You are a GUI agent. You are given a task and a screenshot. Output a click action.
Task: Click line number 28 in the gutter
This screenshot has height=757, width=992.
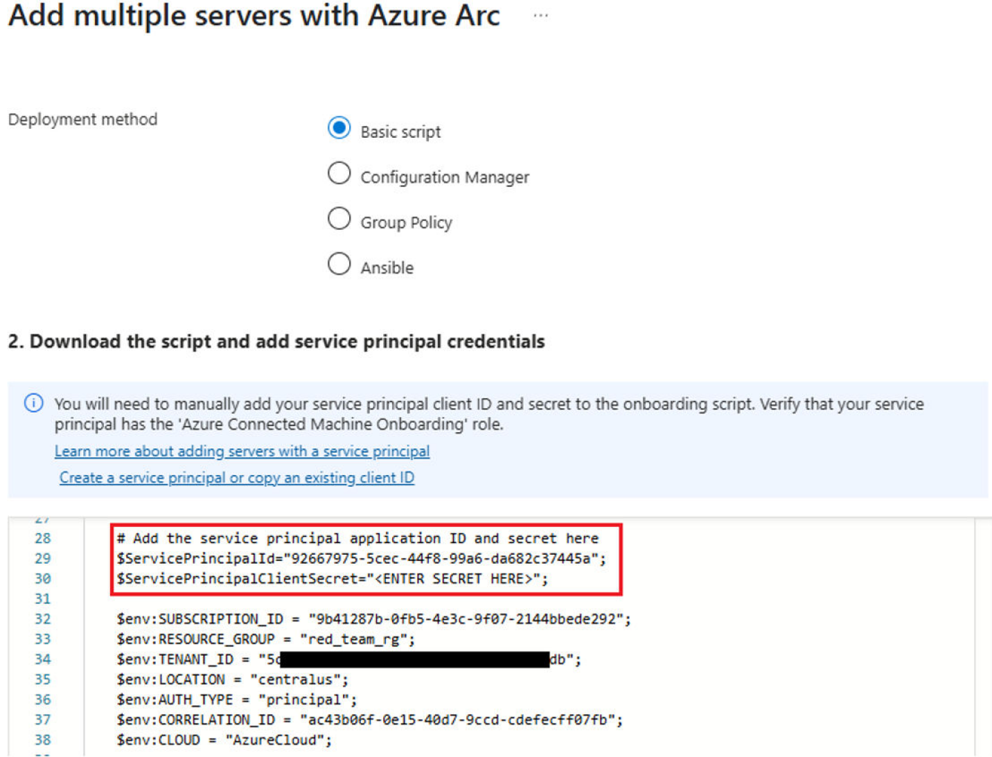(42, 538)
